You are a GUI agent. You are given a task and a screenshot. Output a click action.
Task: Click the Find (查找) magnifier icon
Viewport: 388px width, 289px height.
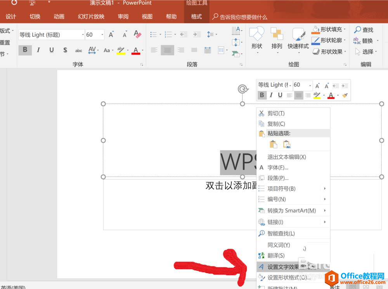(357, 30)
